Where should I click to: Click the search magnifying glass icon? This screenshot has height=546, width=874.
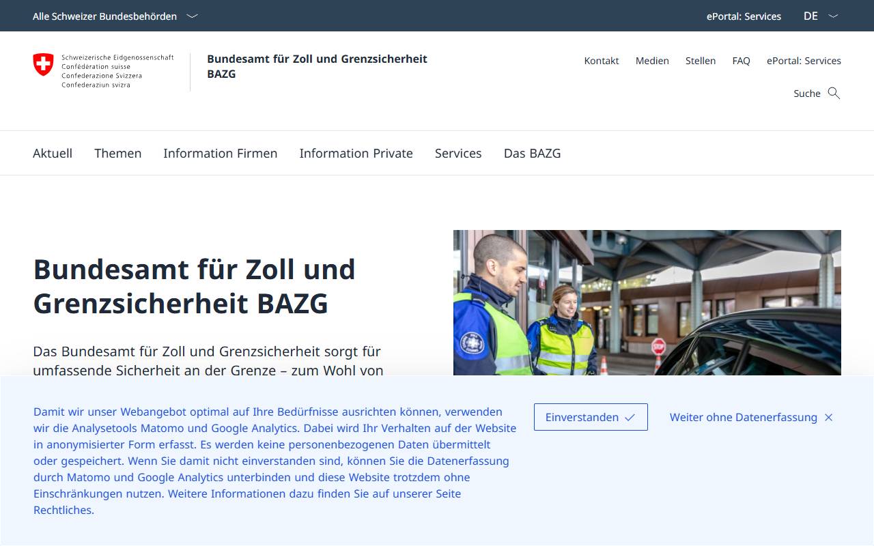(x=834, y=93)
